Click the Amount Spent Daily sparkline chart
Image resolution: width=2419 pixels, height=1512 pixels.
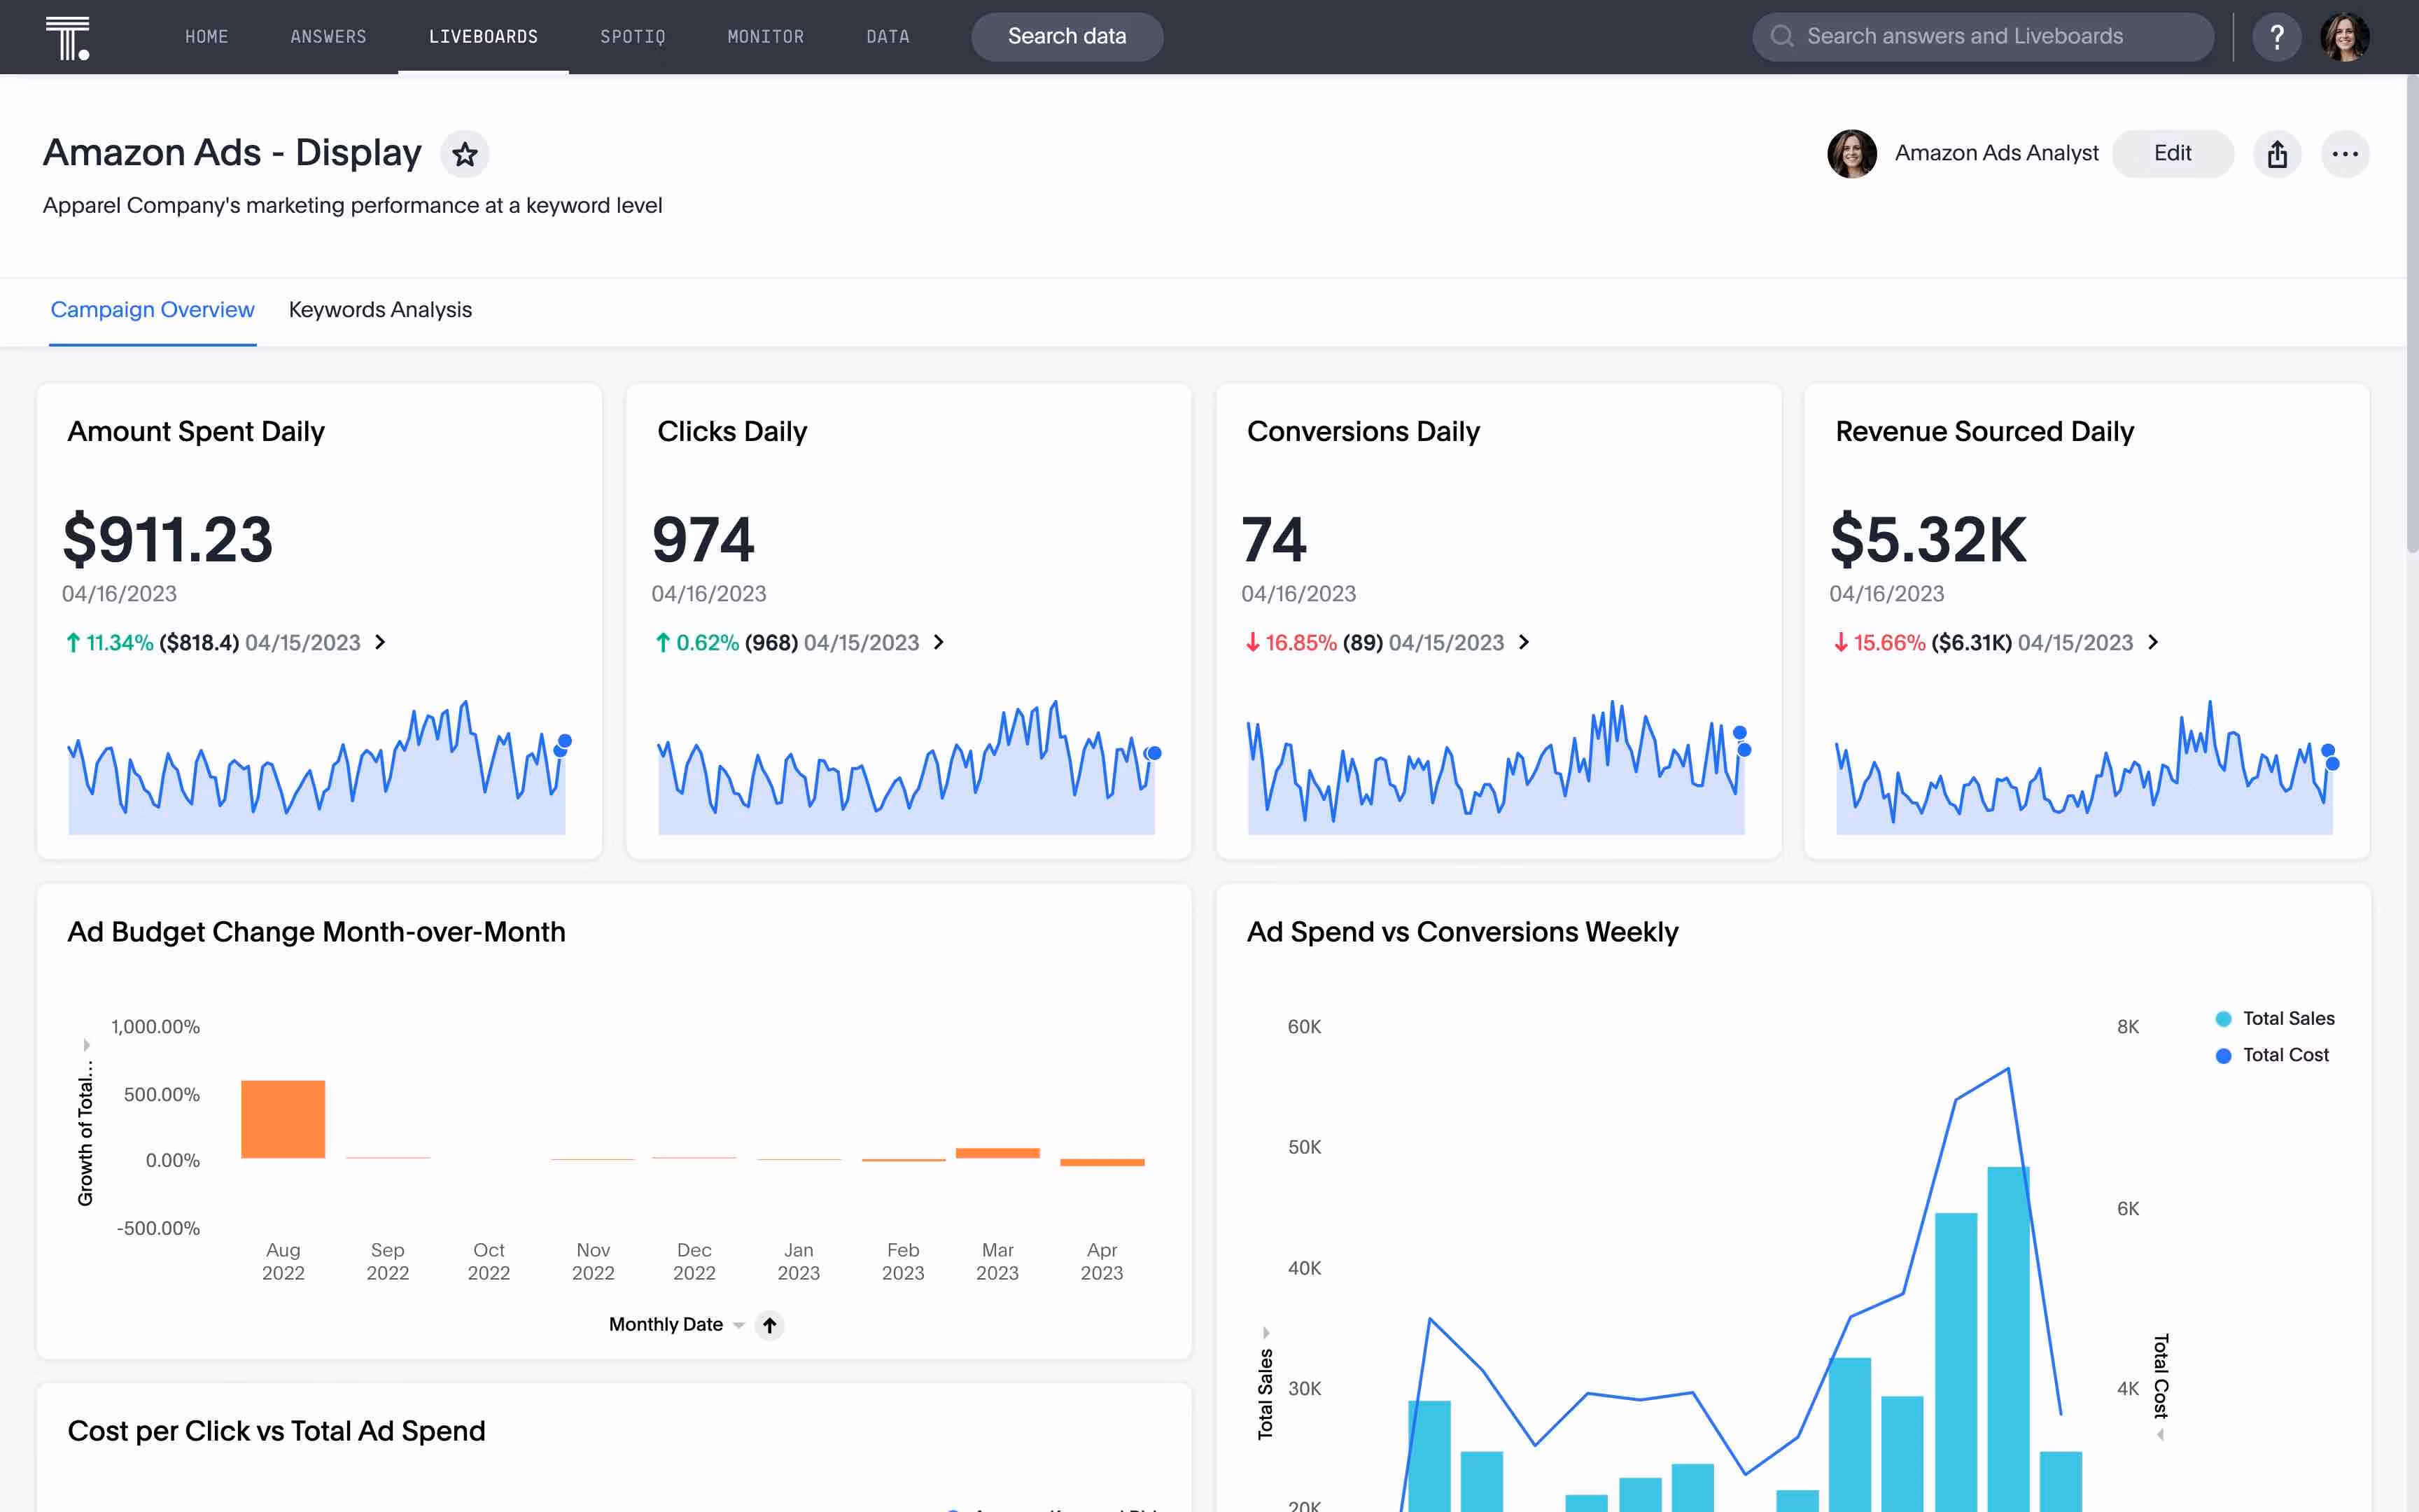coord(317,767)
